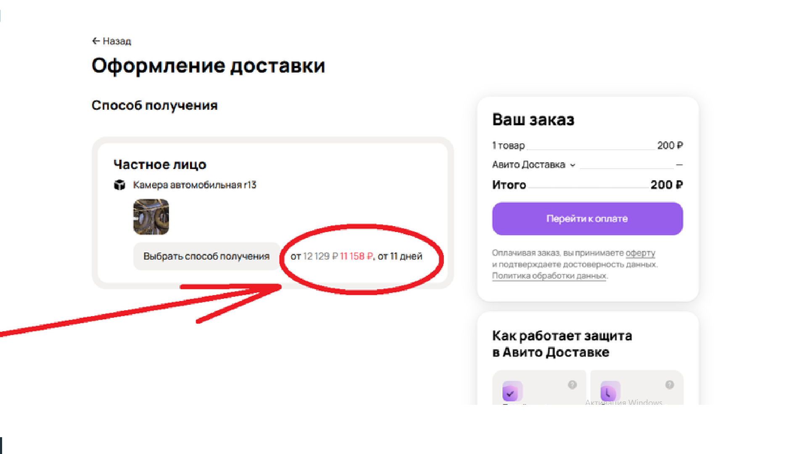
Task: Click the Авито Доставка label in order summary
Action: click(x=529, y=165)
